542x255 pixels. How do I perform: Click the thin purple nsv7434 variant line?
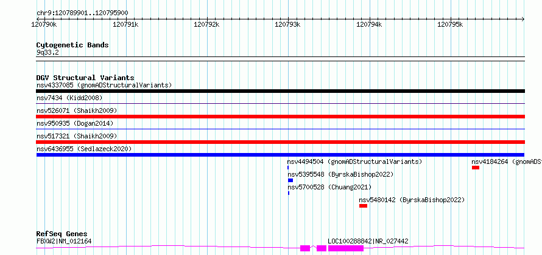click(280, 103)
